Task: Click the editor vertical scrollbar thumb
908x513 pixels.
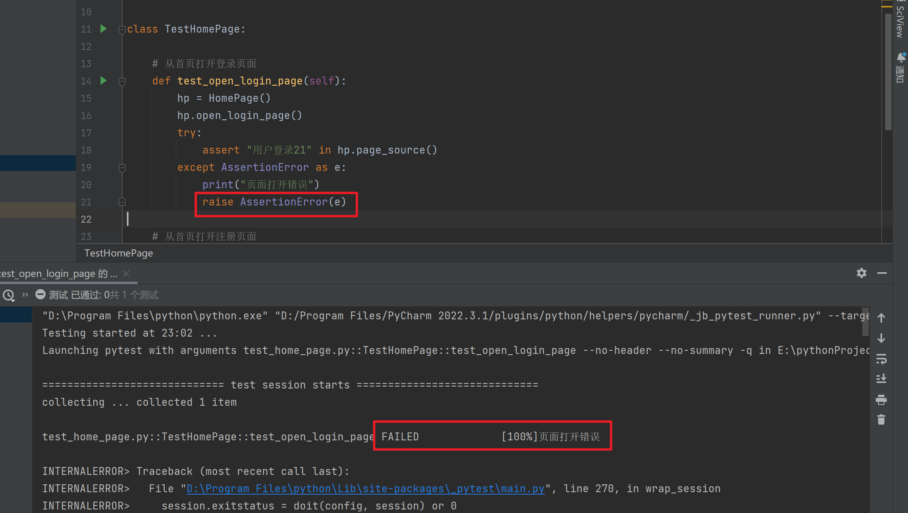Action: (888, 72)
